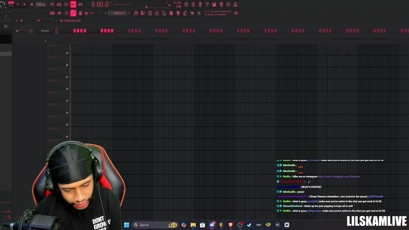
Task: Enable wait for input before recording
Action: point(59,4)
